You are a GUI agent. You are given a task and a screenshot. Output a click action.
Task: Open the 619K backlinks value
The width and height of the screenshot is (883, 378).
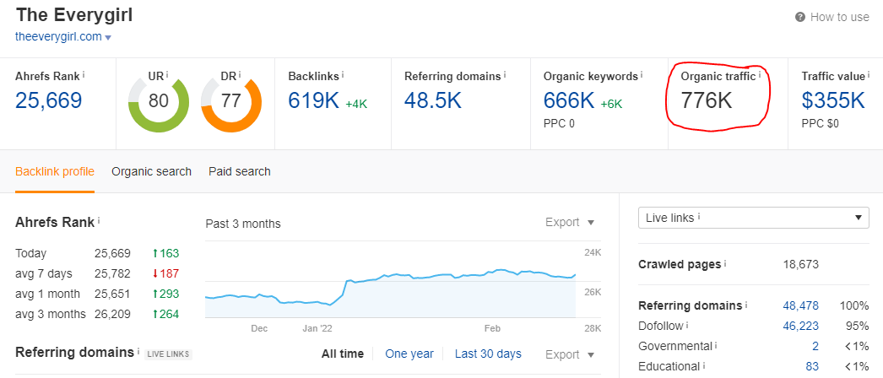point(314,100)
